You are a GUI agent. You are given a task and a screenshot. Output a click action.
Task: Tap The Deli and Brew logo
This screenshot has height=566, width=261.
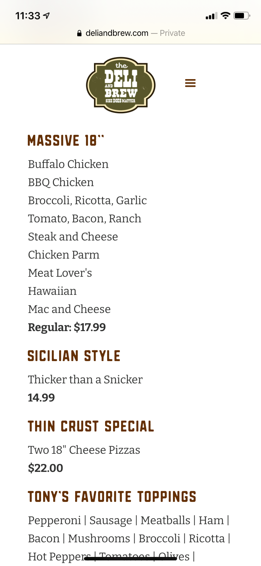pyautogui.click(x=121, y=85)
